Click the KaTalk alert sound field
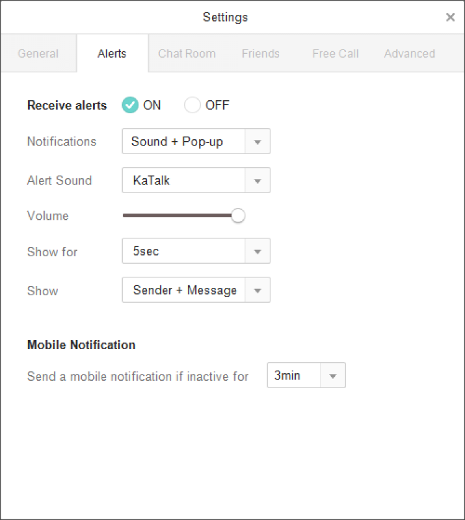This screenshot has height=520, width=465. pyautogui.click(x=184, y=181)
